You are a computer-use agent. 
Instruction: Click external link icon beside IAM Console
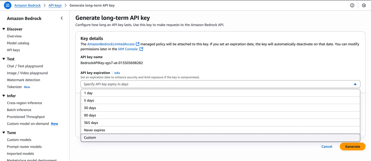tap(141, 49)
